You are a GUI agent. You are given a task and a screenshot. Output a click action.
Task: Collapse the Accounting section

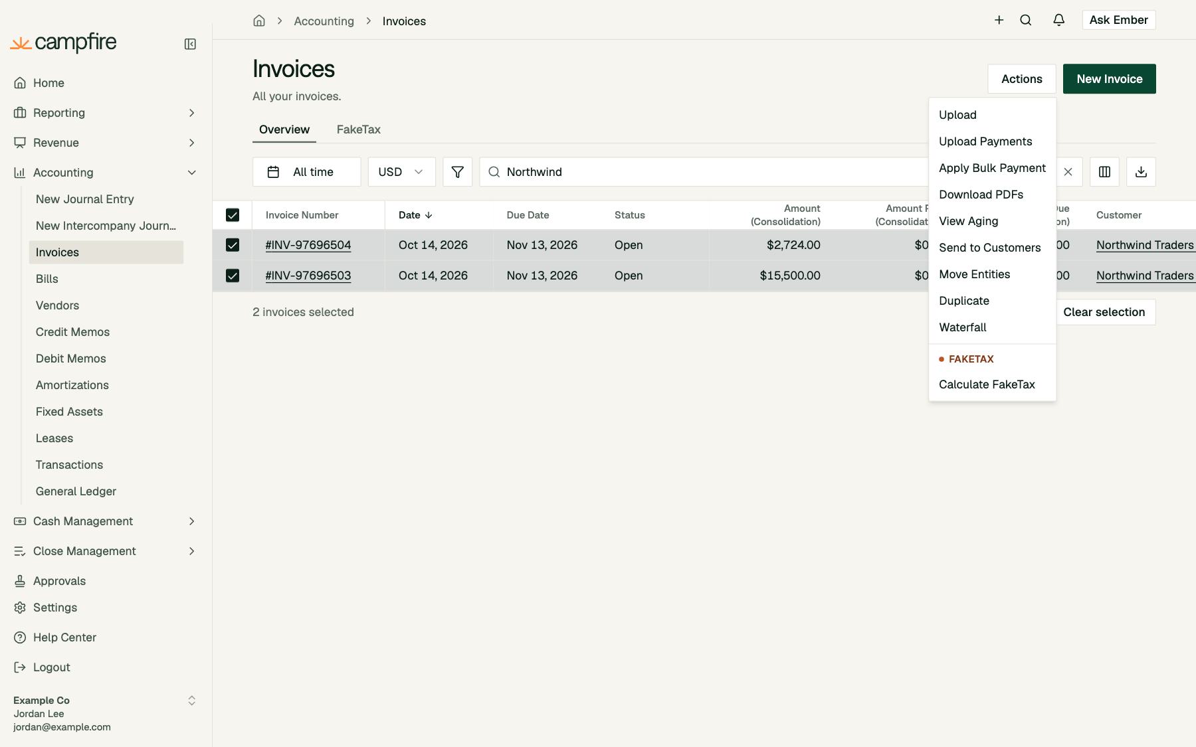coord(191,173)
